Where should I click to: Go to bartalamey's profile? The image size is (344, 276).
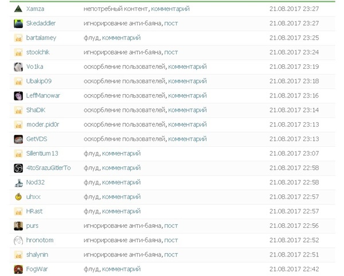[42, 38]
